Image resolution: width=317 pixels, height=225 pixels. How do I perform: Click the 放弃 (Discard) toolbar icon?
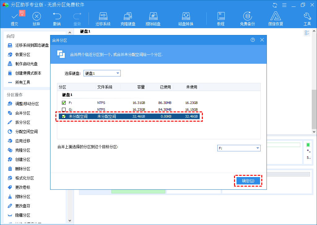[37, 19]
